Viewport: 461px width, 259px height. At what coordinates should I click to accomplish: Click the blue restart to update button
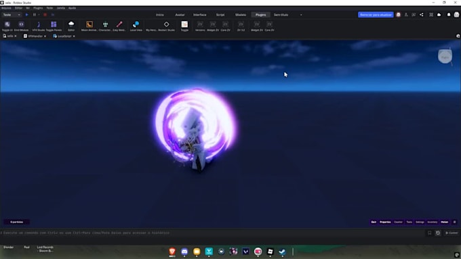pyautogui.click(x=376, y=15)
